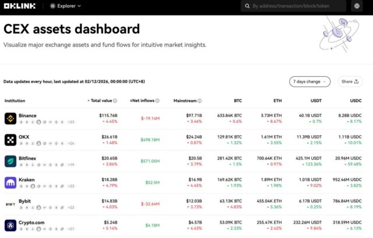Click the Kraken exchange logo

tap(10, 183)
